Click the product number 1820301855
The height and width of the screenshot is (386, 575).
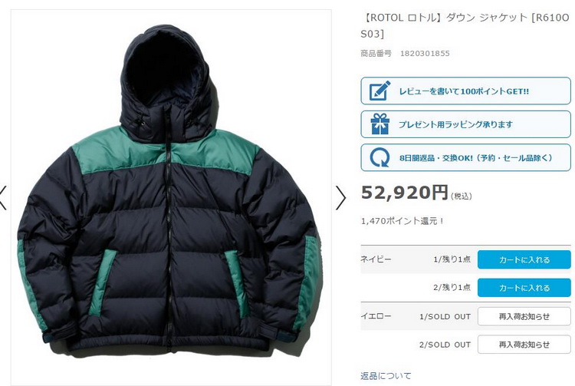click(x=425, y=54)
